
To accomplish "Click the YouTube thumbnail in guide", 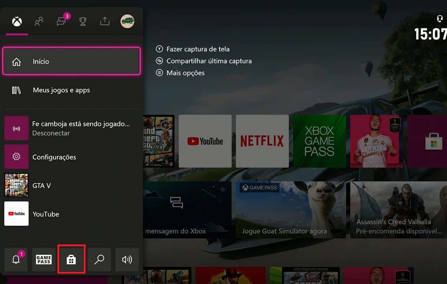I will pyautogui.click(x=16, y=214).
